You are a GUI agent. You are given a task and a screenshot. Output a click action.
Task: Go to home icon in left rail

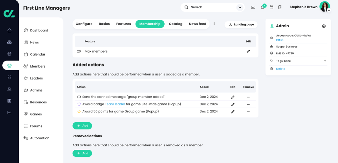point(9,30)
